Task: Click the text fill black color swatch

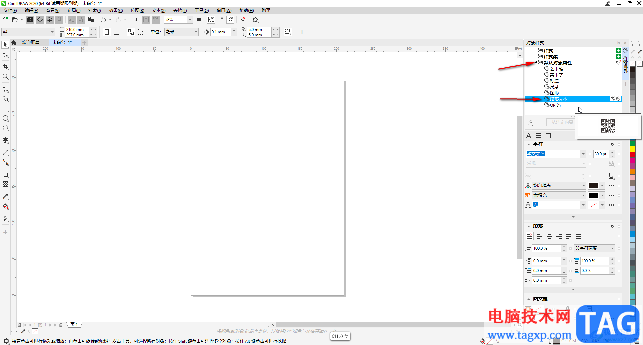Action: [x=594, y=186]
